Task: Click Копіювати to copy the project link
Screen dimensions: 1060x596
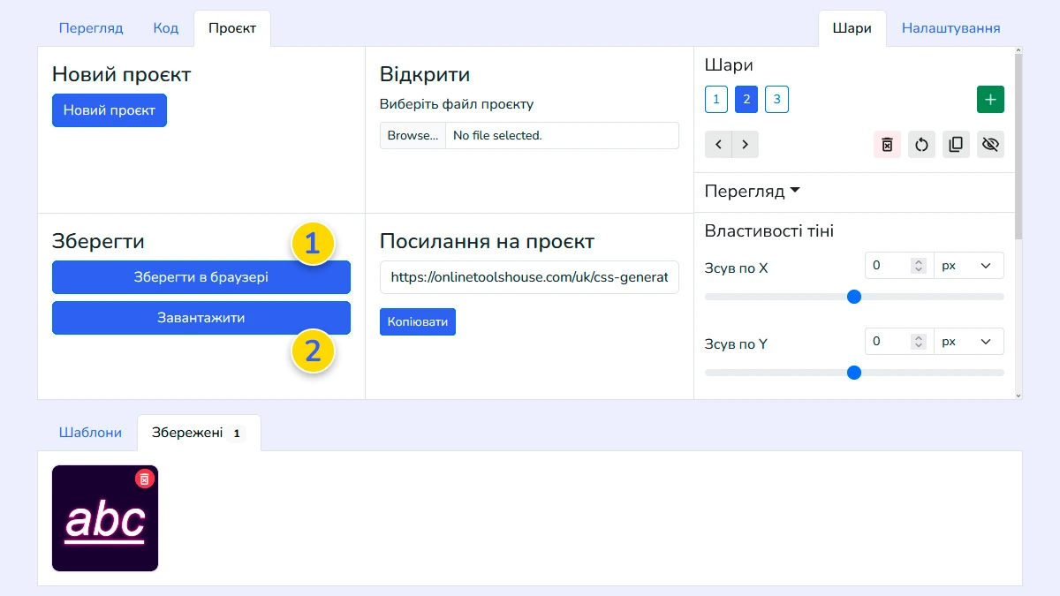Action: coord(417,321)
